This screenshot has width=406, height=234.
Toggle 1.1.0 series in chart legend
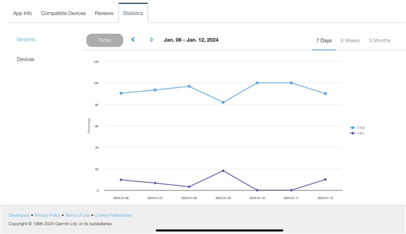[357, 128]
